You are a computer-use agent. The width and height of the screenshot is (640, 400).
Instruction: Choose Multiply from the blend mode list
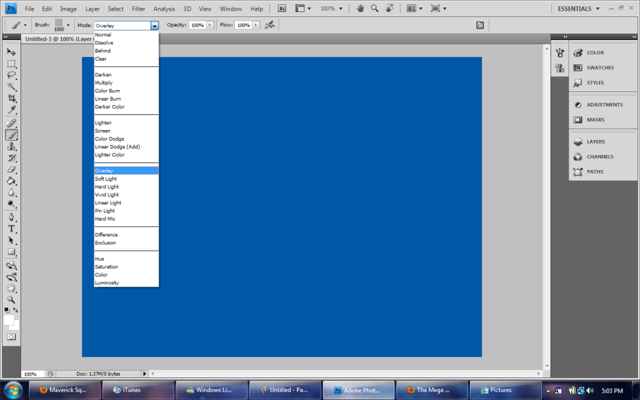[x=104, y=82]
